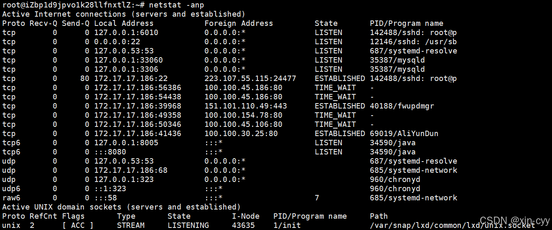Click foreign address 100.100.45.106:80

point(243,124)
